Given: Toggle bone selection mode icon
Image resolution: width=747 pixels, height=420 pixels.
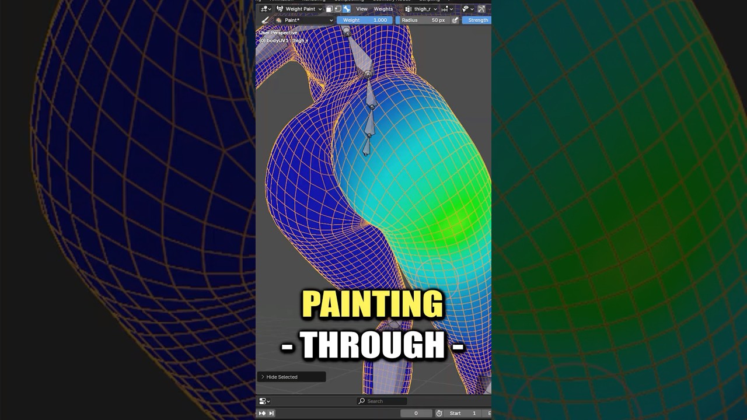Looking at the screenshot, I should [346, 9].
